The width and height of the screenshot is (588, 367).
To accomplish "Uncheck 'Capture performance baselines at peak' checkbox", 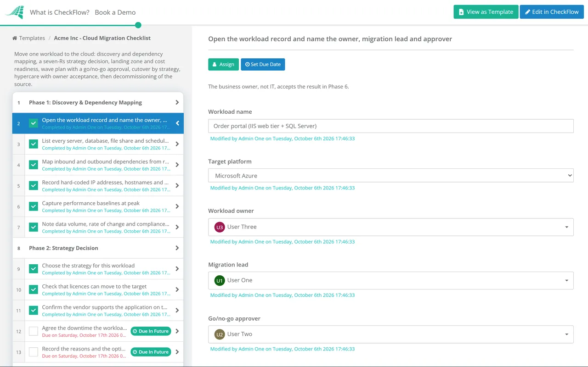I will (34, 206).
